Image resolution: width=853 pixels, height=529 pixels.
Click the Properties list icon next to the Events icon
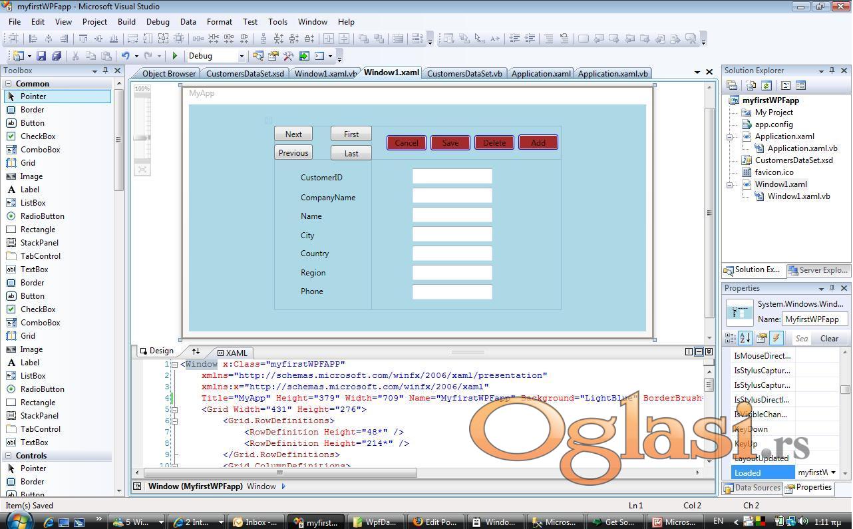click(x=761, y=338)
